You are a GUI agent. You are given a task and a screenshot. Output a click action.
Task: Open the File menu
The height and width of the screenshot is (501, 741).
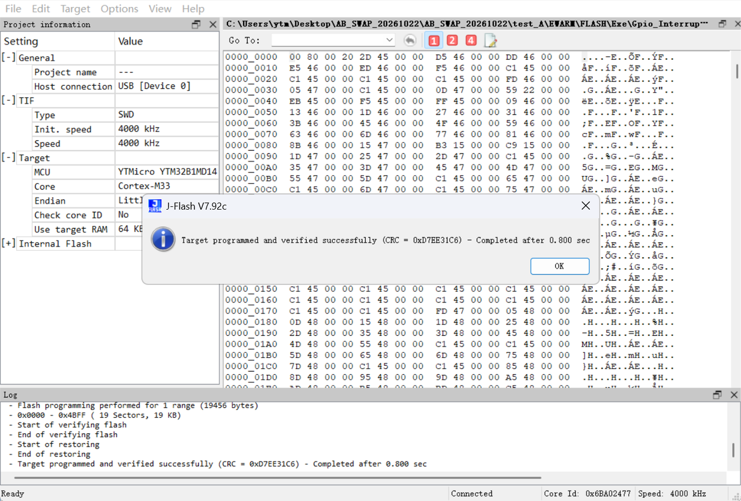13,9
